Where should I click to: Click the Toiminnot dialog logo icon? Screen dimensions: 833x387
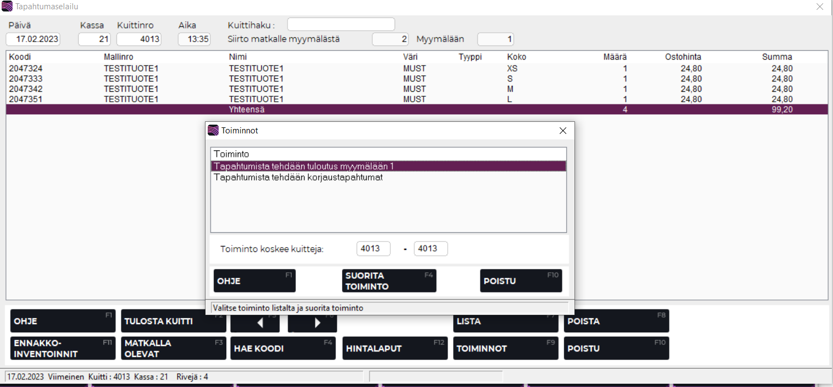pyautogui.click(x=213, y=131)
